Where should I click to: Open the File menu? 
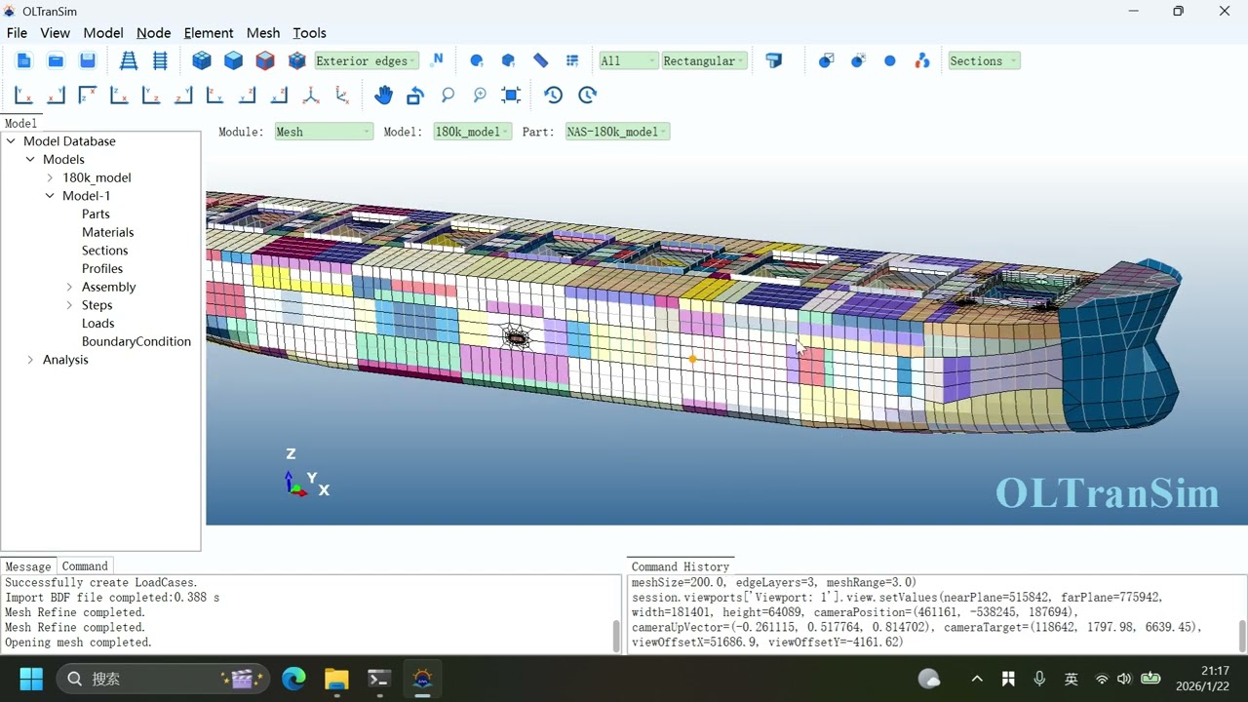17,33
